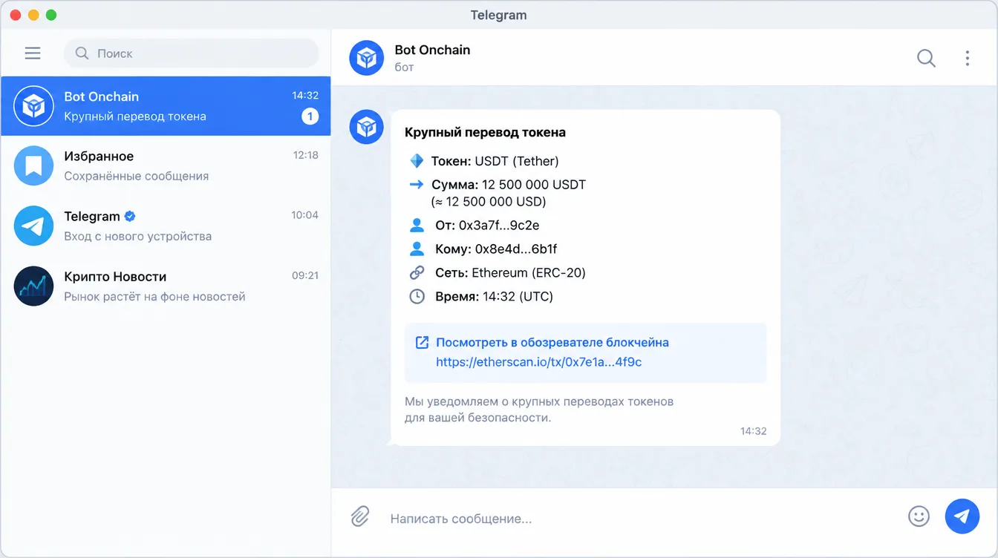Open Bot Onchain profile from header title
Image resolution: width=998 pixels, height=558 pixels.
click(x=432, y=50)
